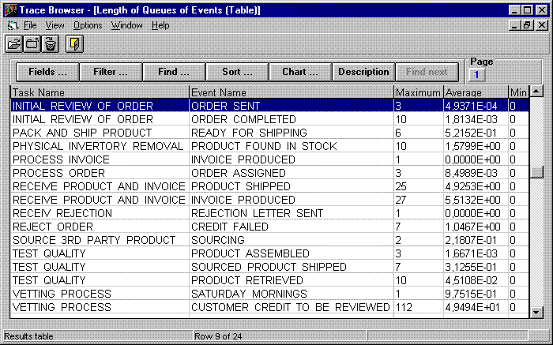553x345 pixels.
Task: Click the open folder toolbar icon
Action: tap(14, 43)
